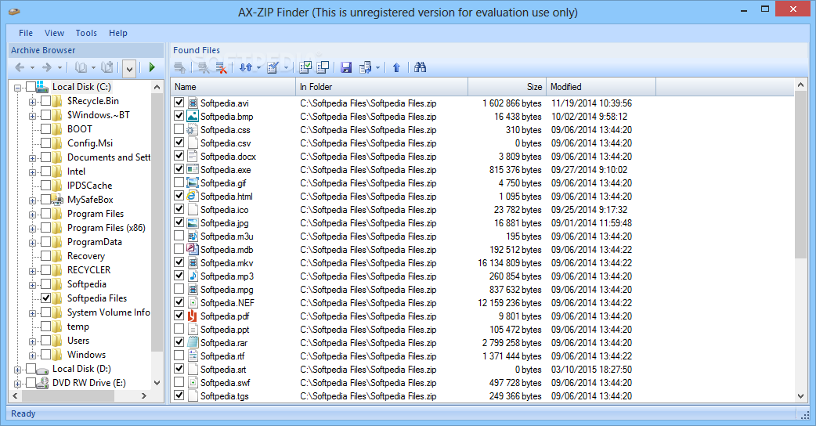Click the Softpedia.mdb database icon
Screen dimensions: 816x426
point(193,249)
